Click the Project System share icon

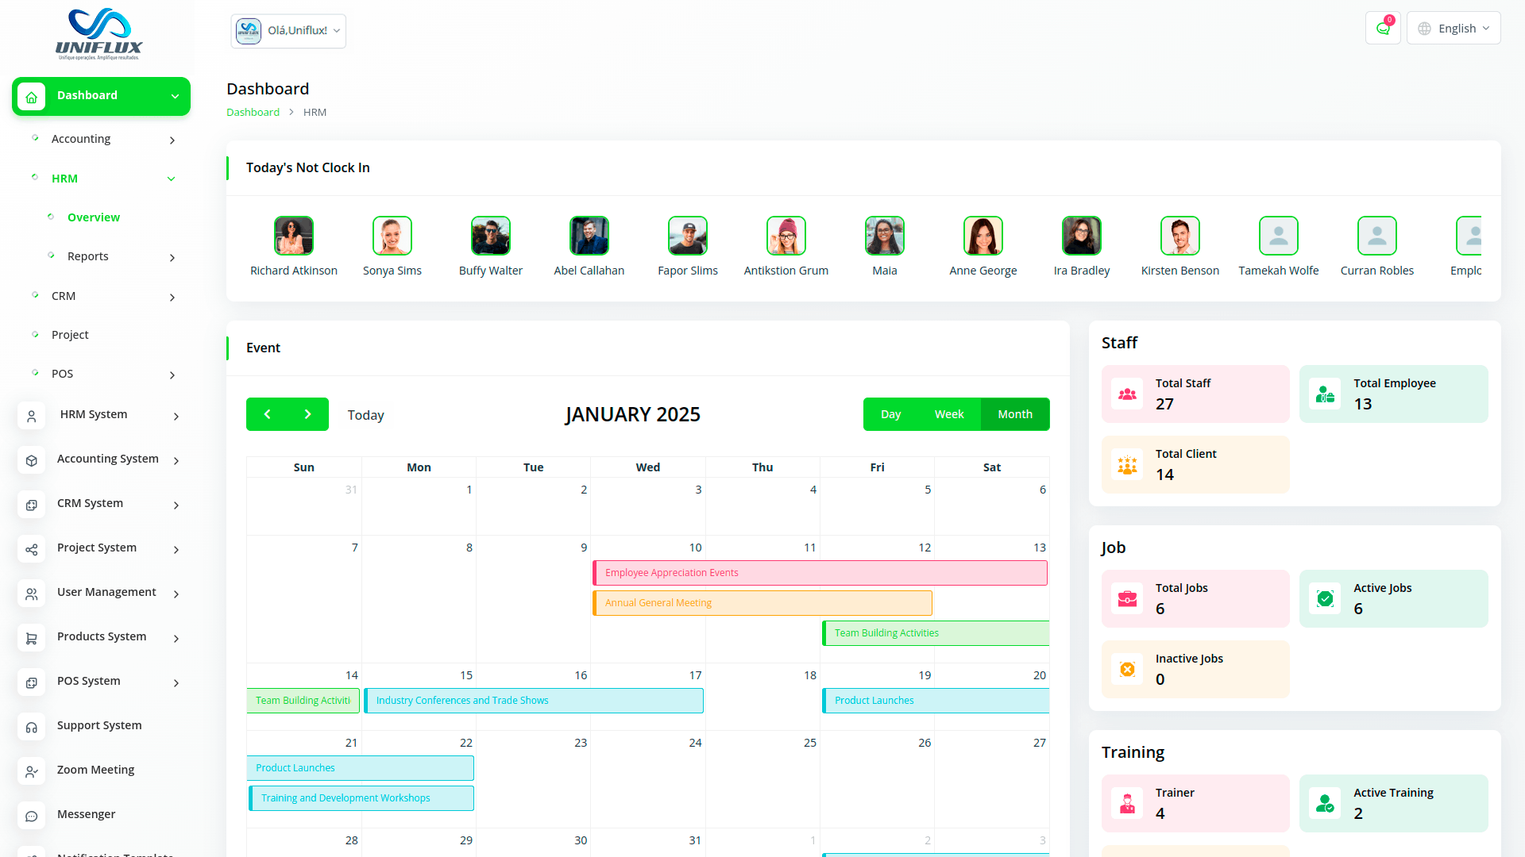pos(32,549)
